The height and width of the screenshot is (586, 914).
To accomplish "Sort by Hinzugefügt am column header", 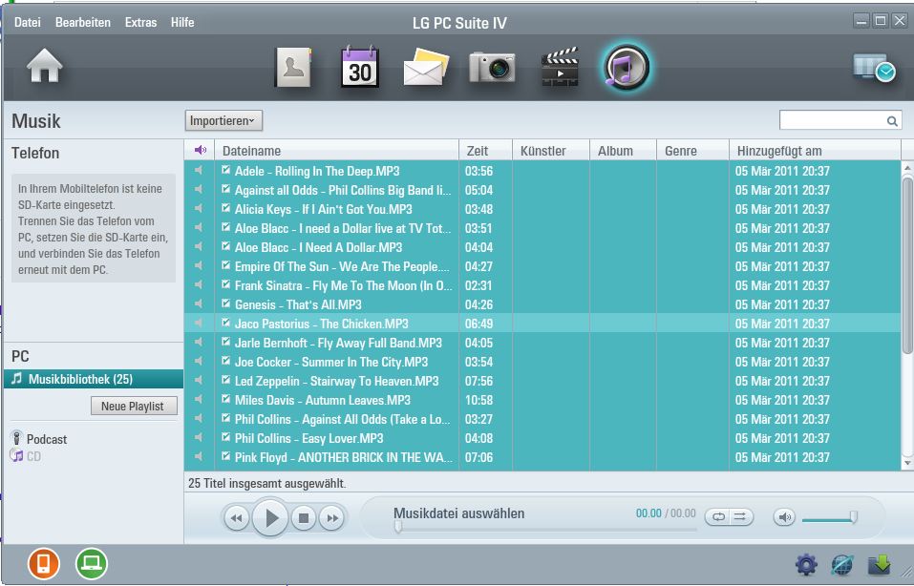I will click(815, 150).
